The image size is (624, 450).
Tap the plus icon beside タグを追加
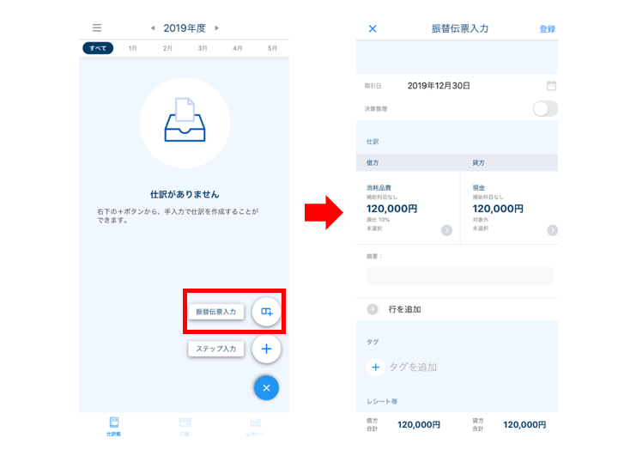[x=375, y=368]
